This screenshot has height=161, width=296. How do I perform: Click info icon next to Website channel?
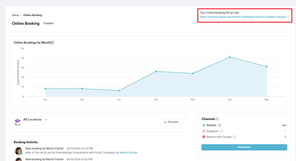pos(220,125)
